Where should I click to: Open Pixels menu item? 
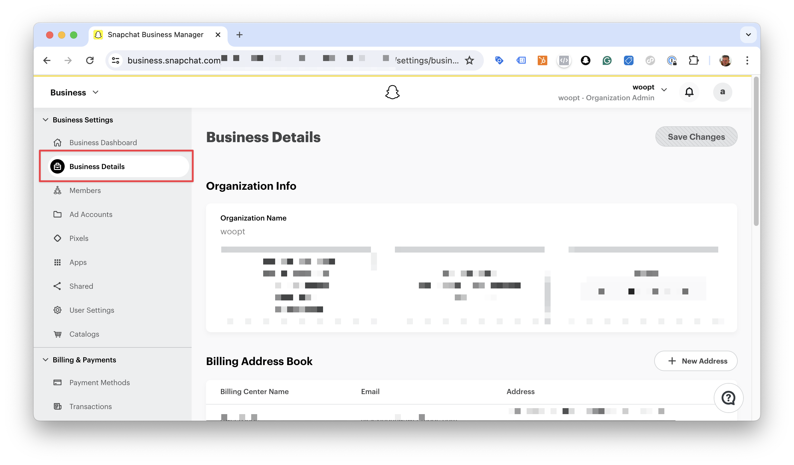(x=79, y=238)
